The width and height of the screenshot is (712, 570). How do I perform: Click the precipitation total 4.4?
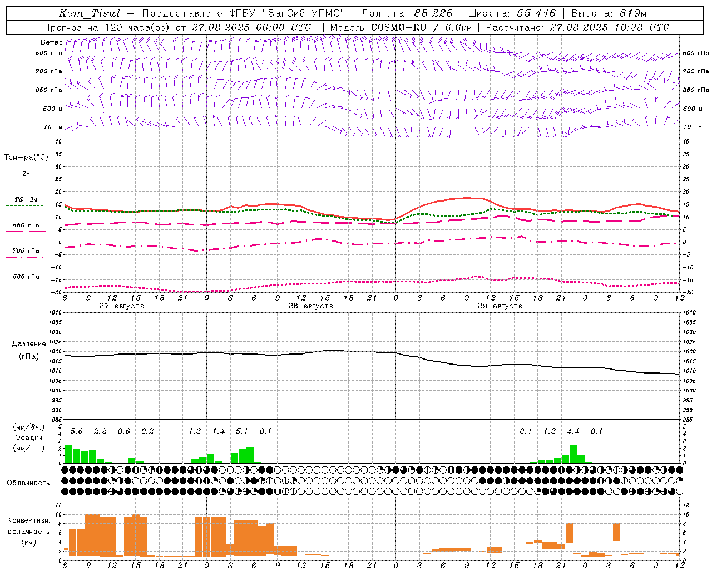573,431
